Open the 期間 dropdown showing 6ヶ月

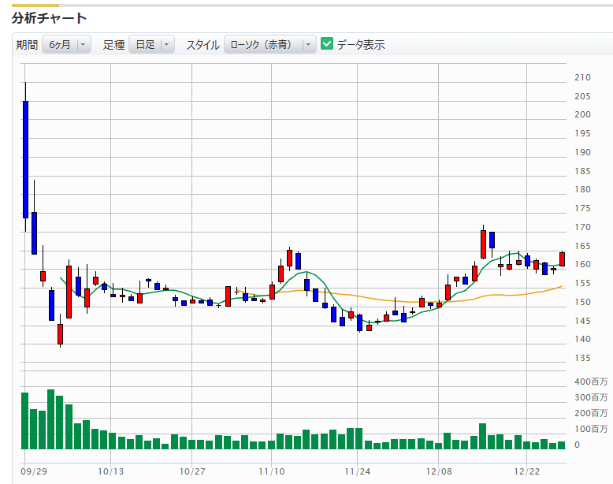coord(66,45)
